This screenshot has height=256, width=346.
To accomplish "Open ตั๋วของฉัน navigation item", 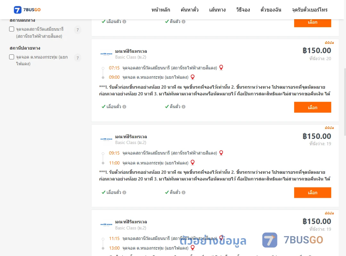I will [271, 10].
